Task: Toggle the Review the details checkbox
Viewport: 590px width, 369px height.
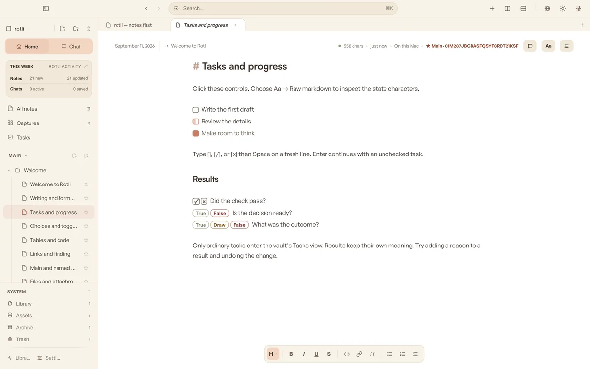Action: pyautogui.click(x=196, y=122)
